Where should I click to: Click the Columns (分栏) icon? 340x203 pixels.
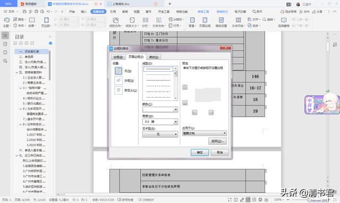coord(145,20)
